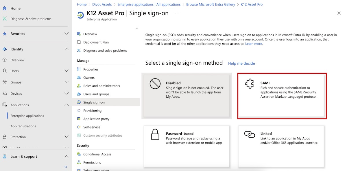
Task: Click the Learn more link
Action: pyautogui.click(x=254, y=44)
